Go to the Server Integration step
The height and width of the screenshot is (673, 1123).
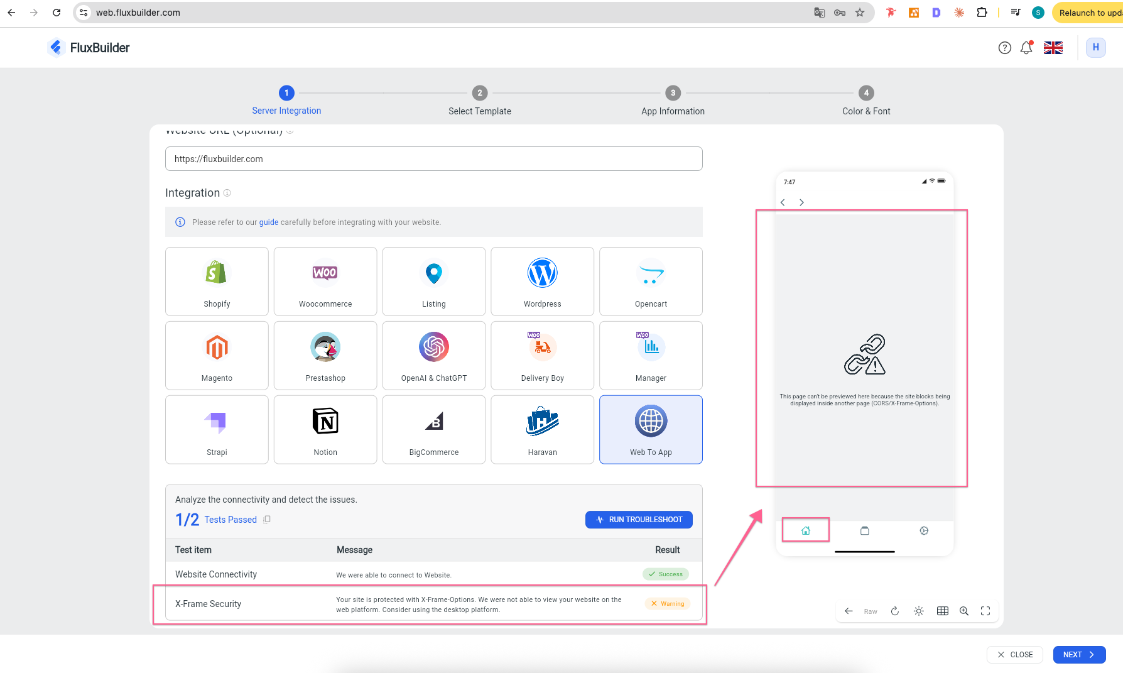286,101
